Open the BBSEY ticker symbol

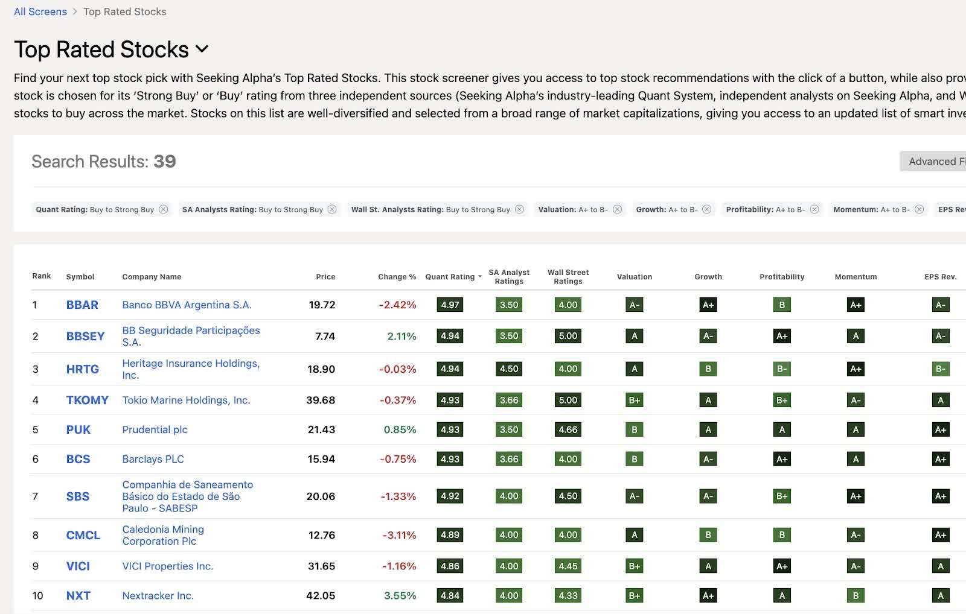pos(85,336)
